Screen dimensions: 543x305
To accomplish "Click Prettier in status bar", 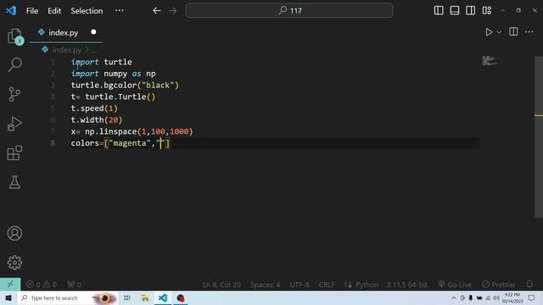I will (x=499, y=285).
